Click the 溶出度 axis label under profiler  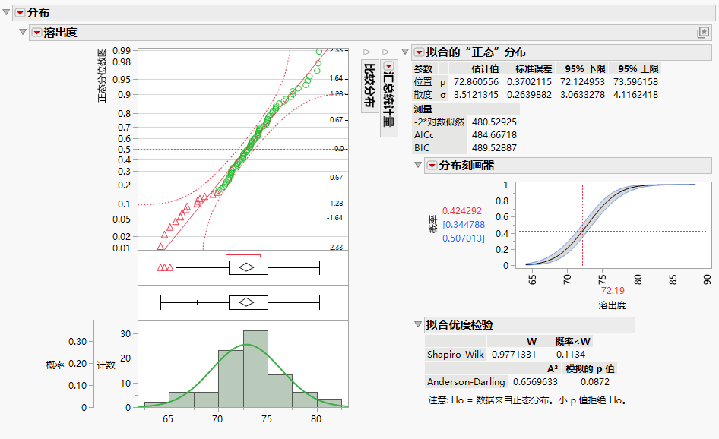click(x=612, y=305)
